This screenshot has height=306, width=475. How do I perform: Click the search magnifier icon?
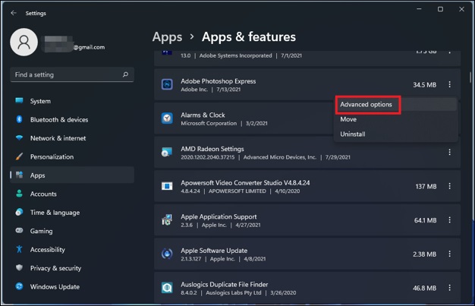point(125,74)
